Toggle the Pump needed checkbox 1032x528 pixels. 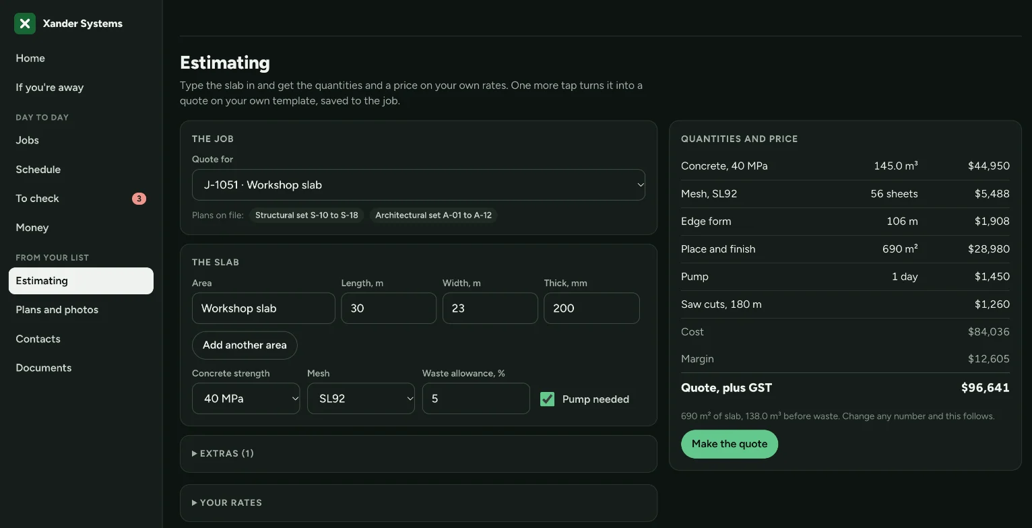(x=547, y=399)
